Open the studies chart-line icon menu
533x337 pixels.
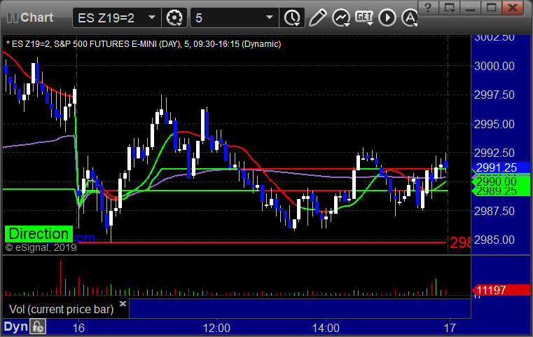[x=341, y=18]
